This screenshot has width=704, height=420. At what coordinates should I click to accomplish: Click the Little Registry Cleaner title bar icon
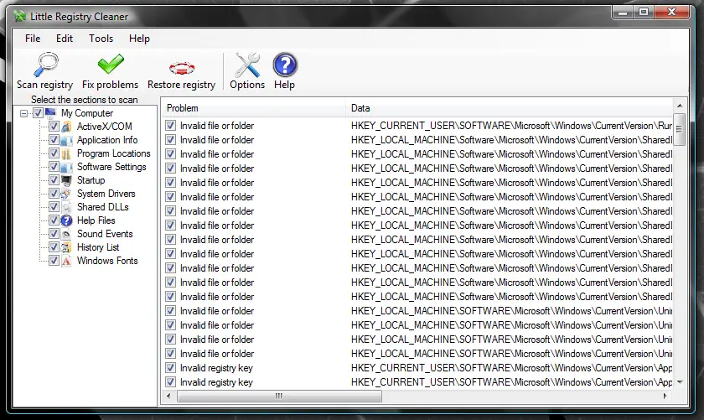(19, 17)
